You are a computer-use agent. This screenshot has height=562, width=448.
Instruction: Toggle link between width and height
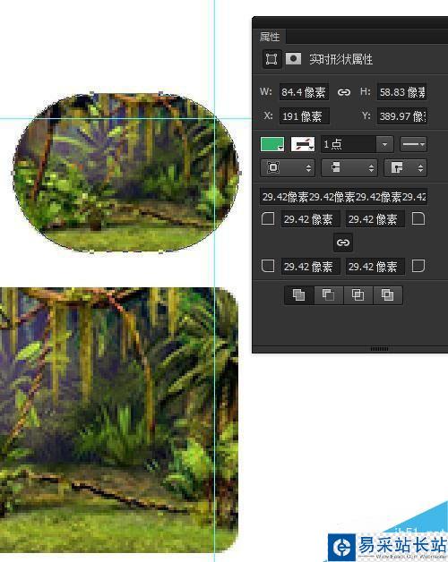coord(344,92)
